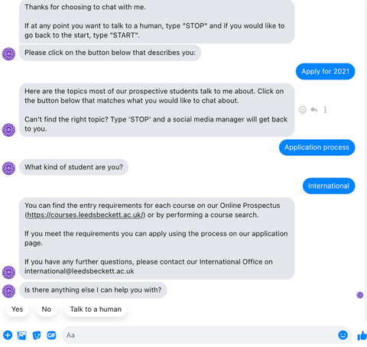Viewport: 367px width, 347px height.
Task: Attach a photo with the image icon
Action: pos(22,336)
